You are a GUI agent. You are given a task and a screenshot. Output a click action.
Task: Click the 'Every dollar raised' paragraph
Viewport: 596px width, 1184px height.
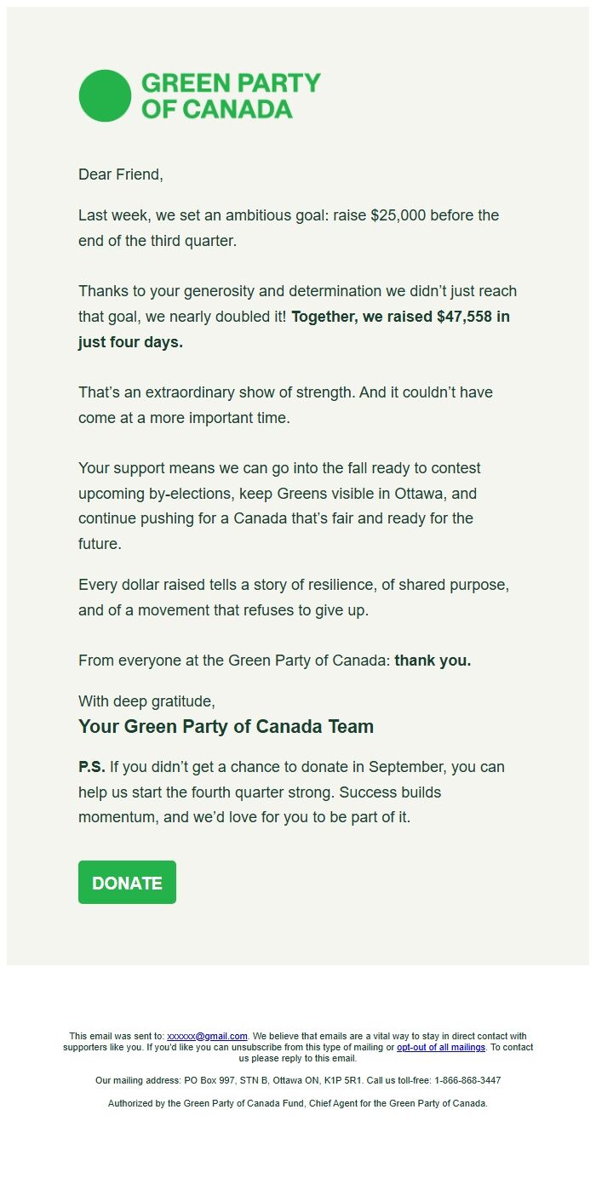coord(293,598)
